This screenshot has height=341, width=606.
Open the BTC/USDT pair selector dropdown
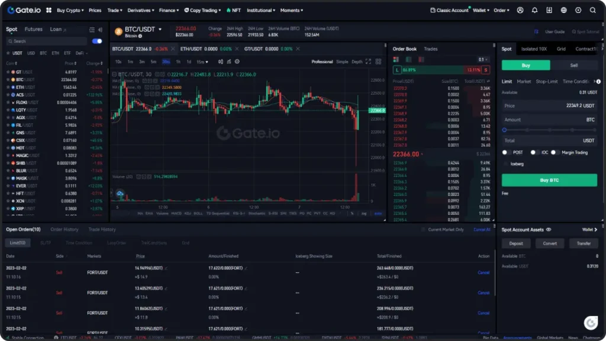tap(160, 30)
